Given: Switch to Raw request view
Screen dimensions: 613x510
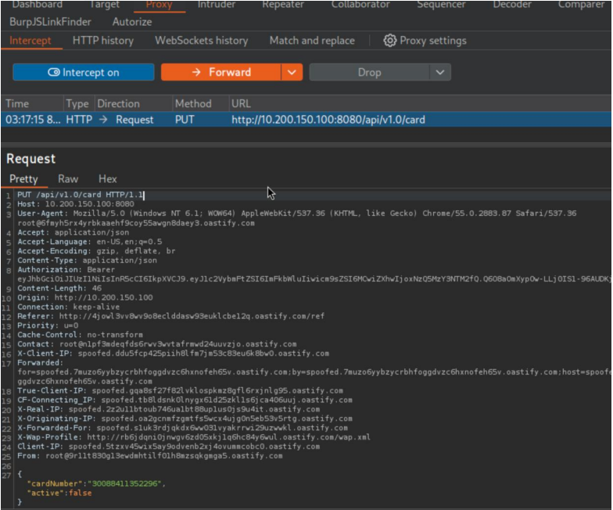Looking at the screenshot, I should [x=68, y=179].
